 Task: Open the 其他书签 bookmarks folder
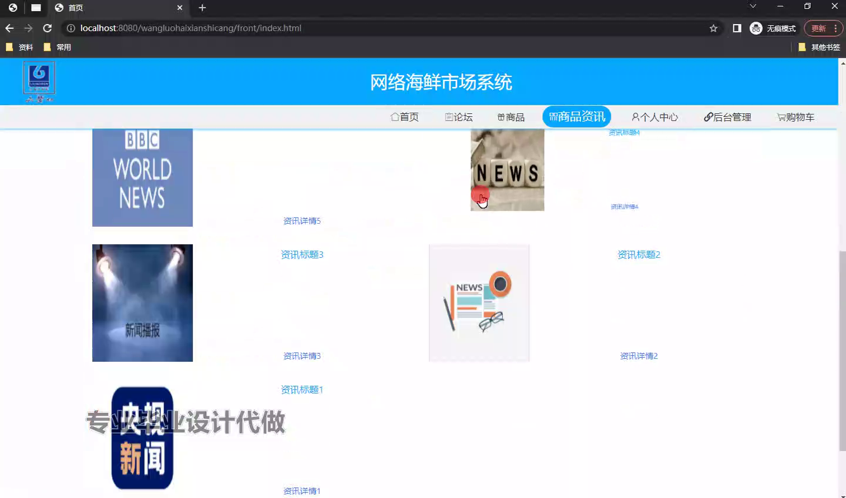click(x=820, y=47)
